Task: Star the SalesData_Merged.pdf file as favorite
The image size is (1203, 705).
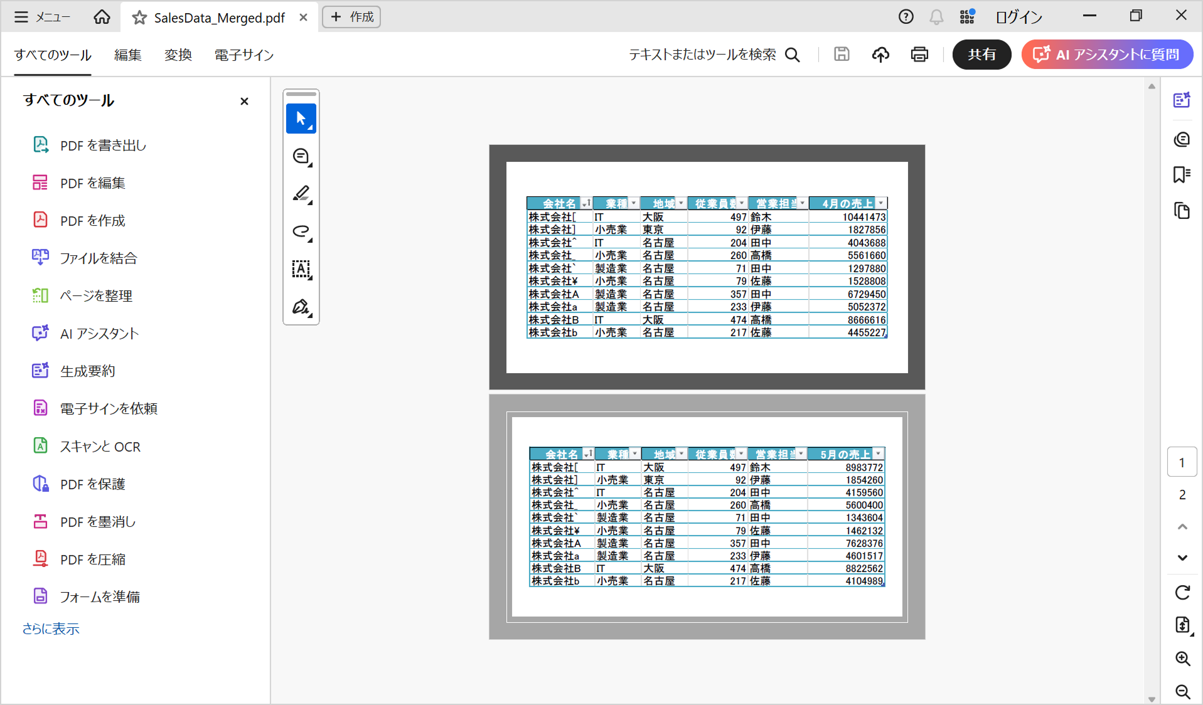Action: click(139, 18)
